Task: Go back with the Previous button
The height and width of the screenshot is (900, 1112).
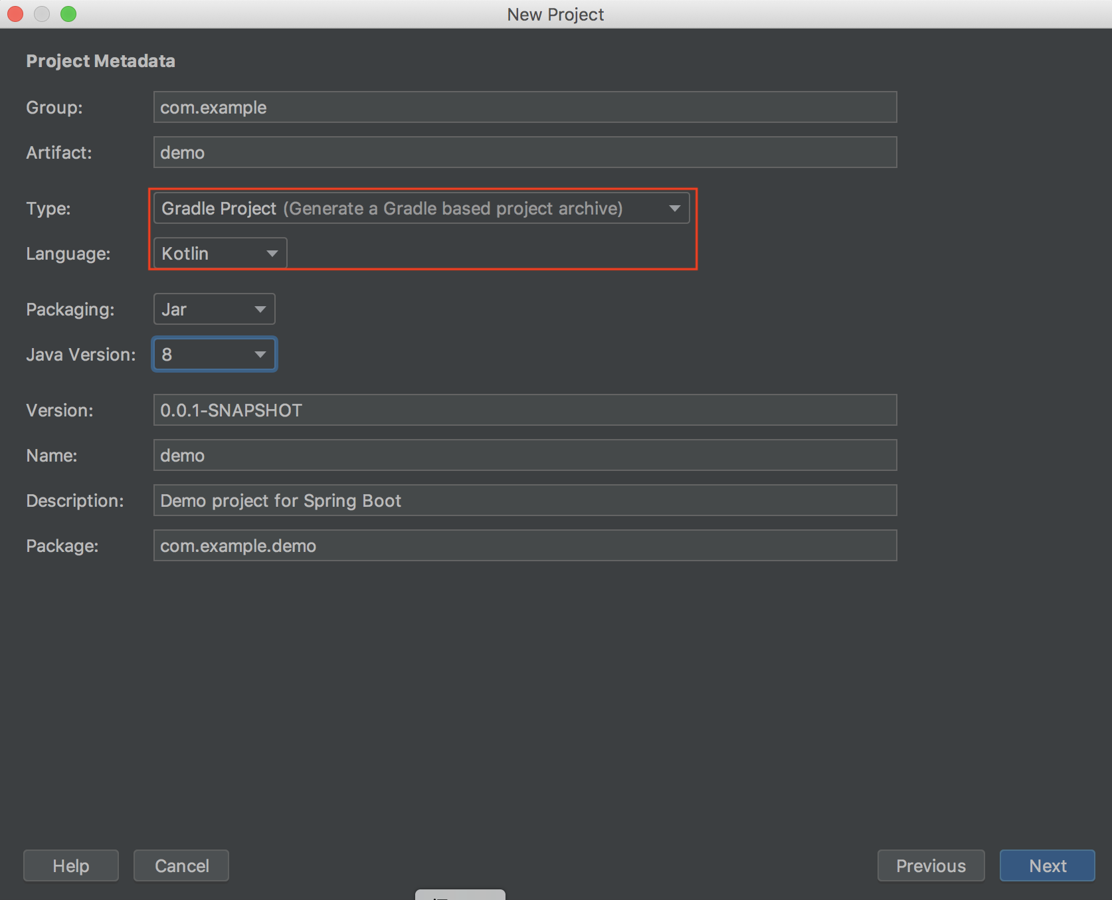Action: pyautogui.click(x=931, y=865)
